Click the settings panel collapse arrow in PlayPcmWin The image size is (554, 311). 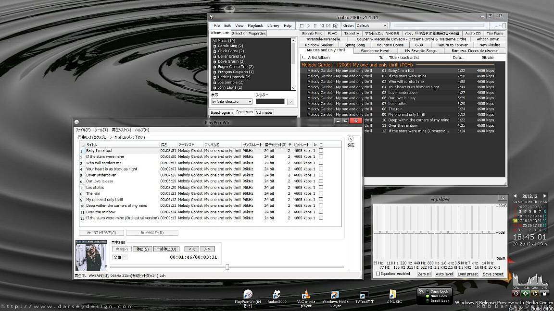point(351,139)
